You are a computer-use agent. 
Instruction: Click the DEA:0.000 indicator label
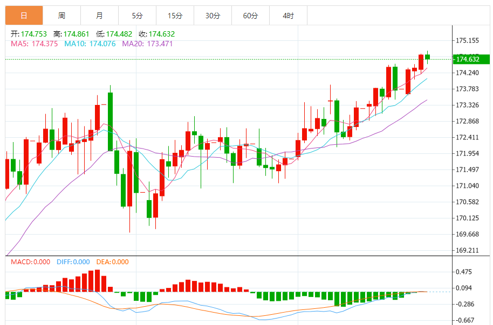pyautogui.click(x=113, y=262)
